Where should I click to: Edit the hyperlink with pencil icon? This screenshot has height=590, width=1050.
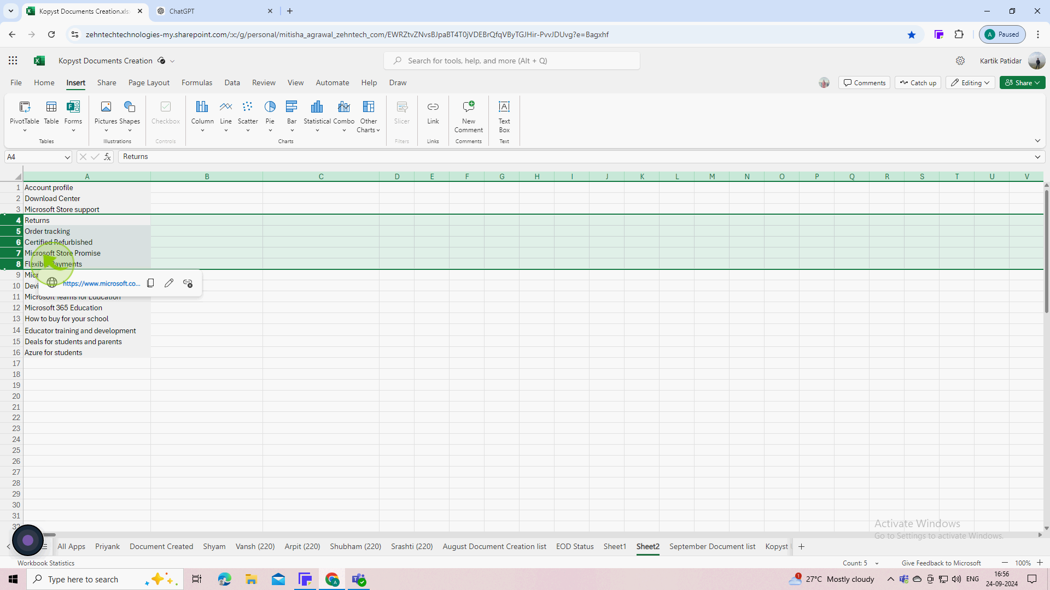click(169, 283)
